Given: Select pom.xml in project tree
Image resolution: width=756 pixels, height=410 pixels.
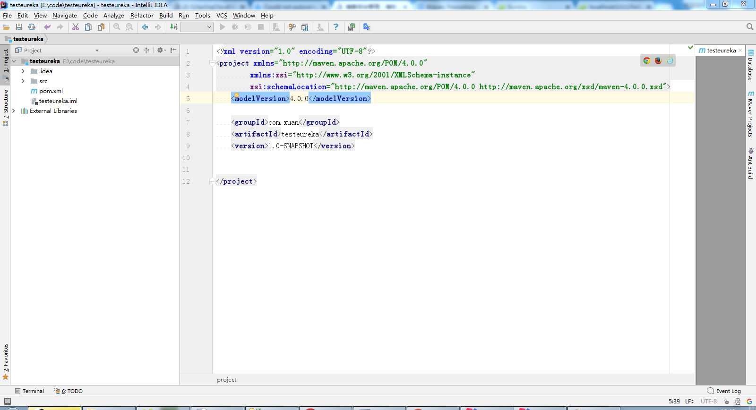Looking at the screenshot, I should (x=51, y=91).
